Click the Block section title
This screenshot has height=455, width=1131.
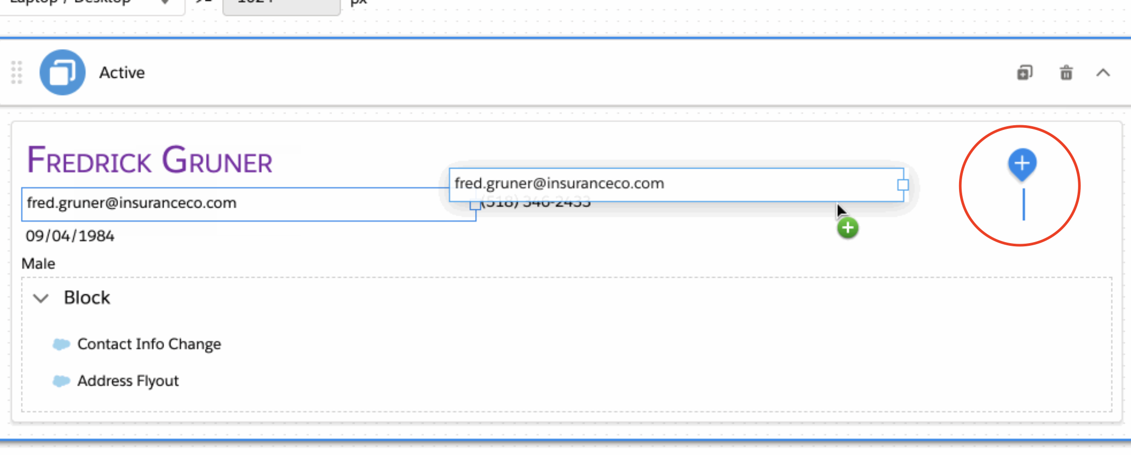[87, 297]
